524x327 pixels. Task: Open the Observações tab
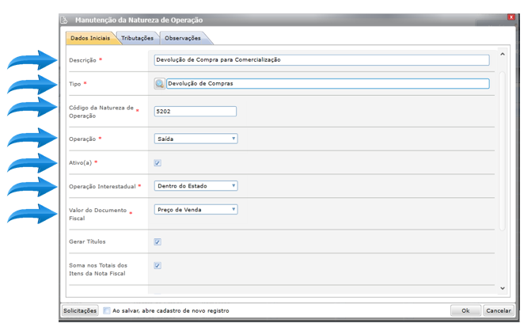click(x=183, y=38)
